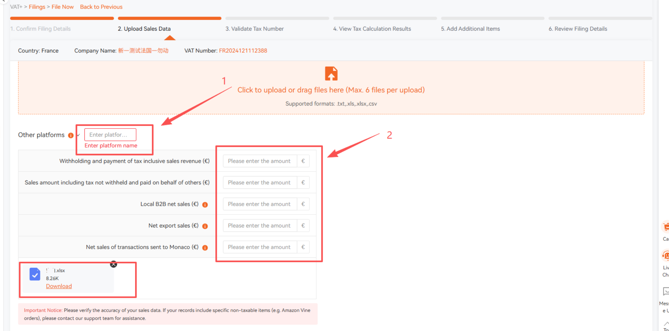
Task: Click the VAT+ breadcrumb text
Action: click(x=16, y=7)
